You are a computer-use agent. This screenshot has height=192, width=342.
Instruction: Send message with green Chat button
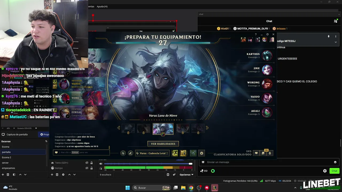coord(335,171)
